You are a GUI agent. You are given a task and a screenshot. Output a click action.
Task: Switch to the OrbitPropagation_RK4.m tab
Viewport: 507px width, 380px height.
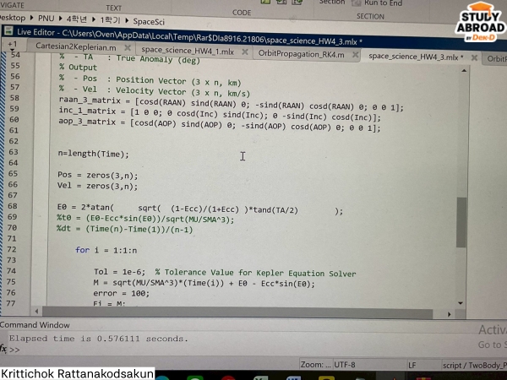click(x=300, y=53)
